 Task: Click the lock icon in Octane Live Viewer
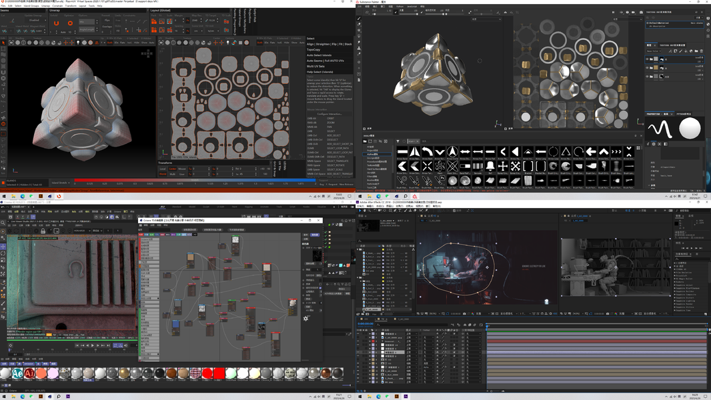click(43, 231)
